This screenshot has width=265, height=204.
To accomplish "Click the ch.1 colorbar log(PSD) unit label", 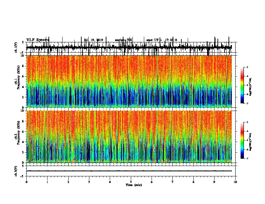I will coord(250,87).
